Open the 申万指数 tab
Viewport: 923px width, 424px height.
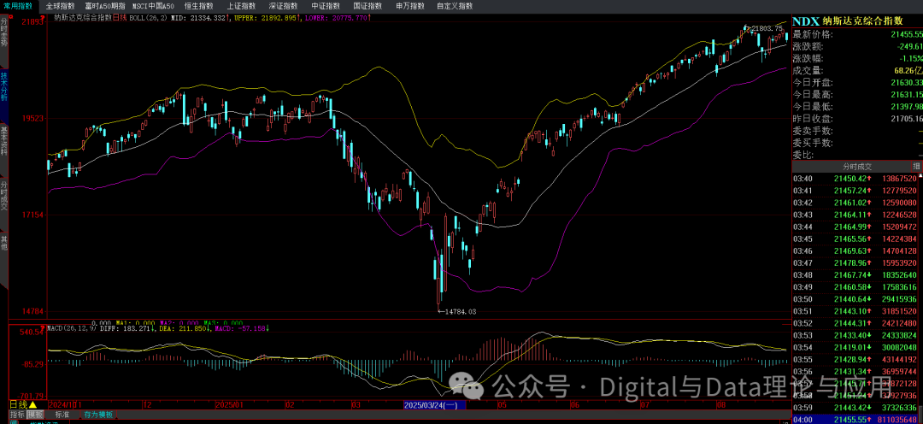coord(410,6)
